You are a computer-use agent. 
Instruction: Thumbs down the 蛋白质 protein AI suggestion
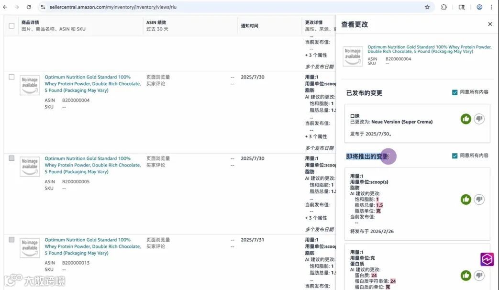[479, 275]
